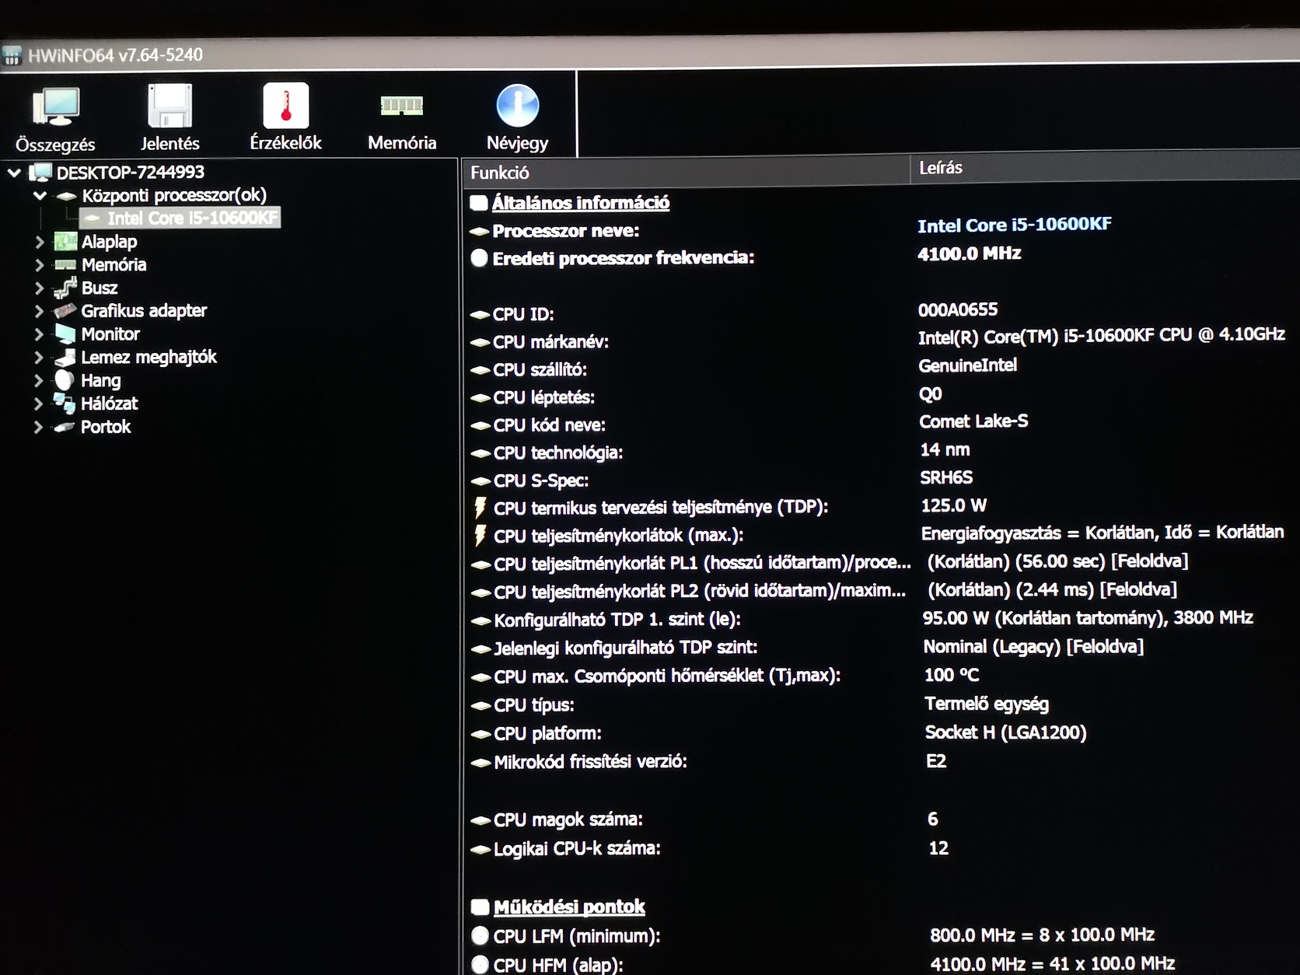The image size is (1300, 975).
Task: Click the Portok port icon in tree
Action: coord(65,427)
